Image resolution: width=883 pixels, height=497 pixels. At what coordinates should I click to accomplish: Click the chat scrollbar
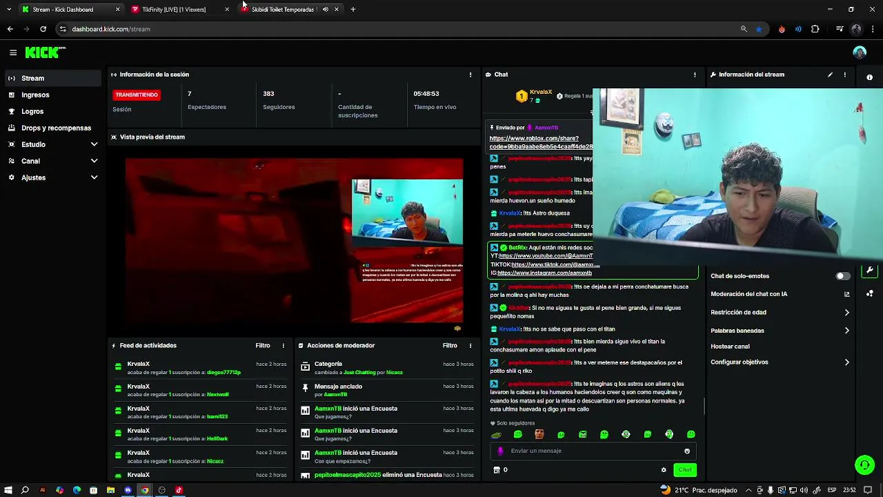704,406
